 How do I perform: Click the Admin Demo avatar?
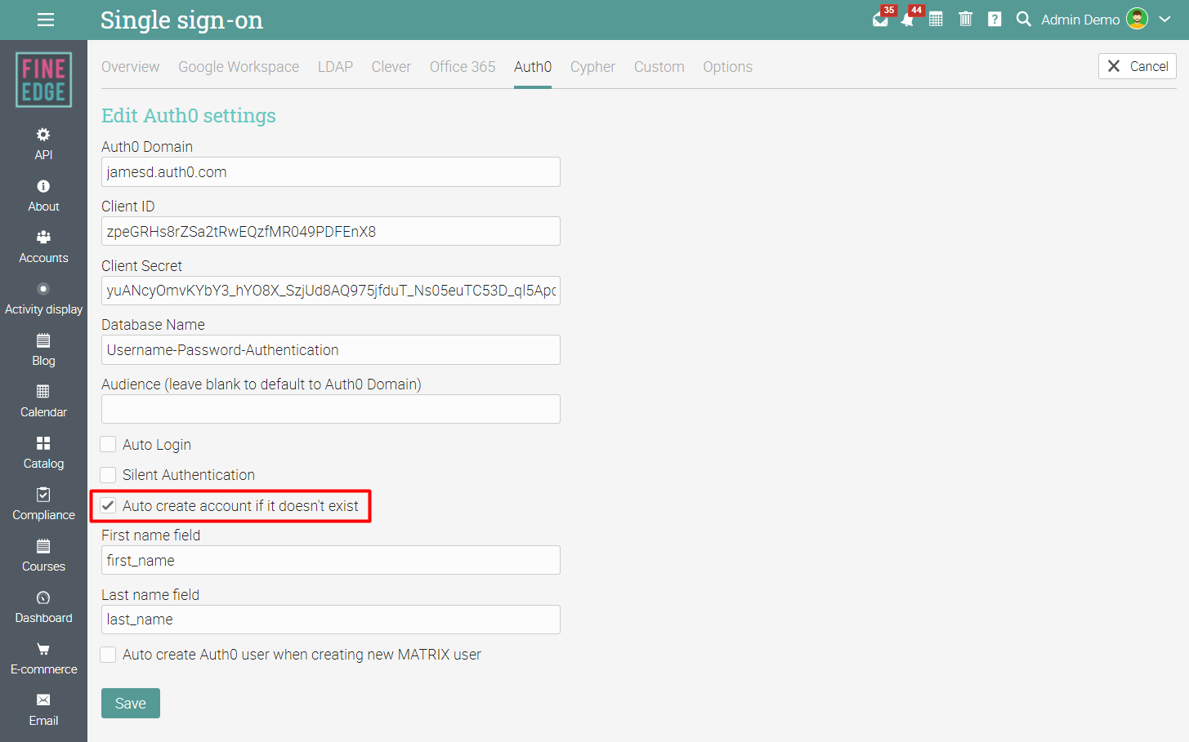[1137, 19]
